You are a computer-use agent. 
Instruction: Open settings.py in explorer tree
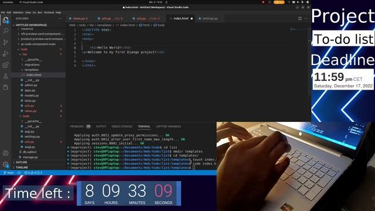32,137
